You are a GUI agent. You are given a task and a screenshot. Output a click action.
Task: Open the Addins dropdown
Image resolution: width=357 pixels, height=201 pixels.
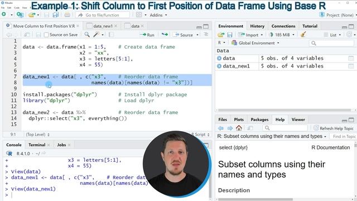158,15
